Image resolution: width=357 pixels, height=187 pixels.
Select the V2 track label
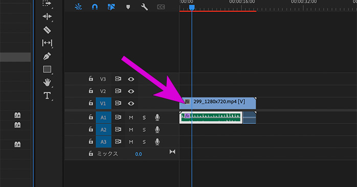coord(103,91)
